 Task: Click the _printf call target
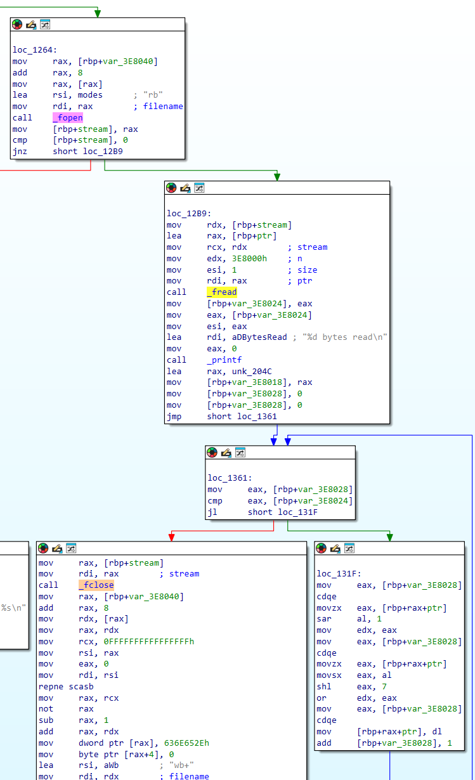point(224,360)
